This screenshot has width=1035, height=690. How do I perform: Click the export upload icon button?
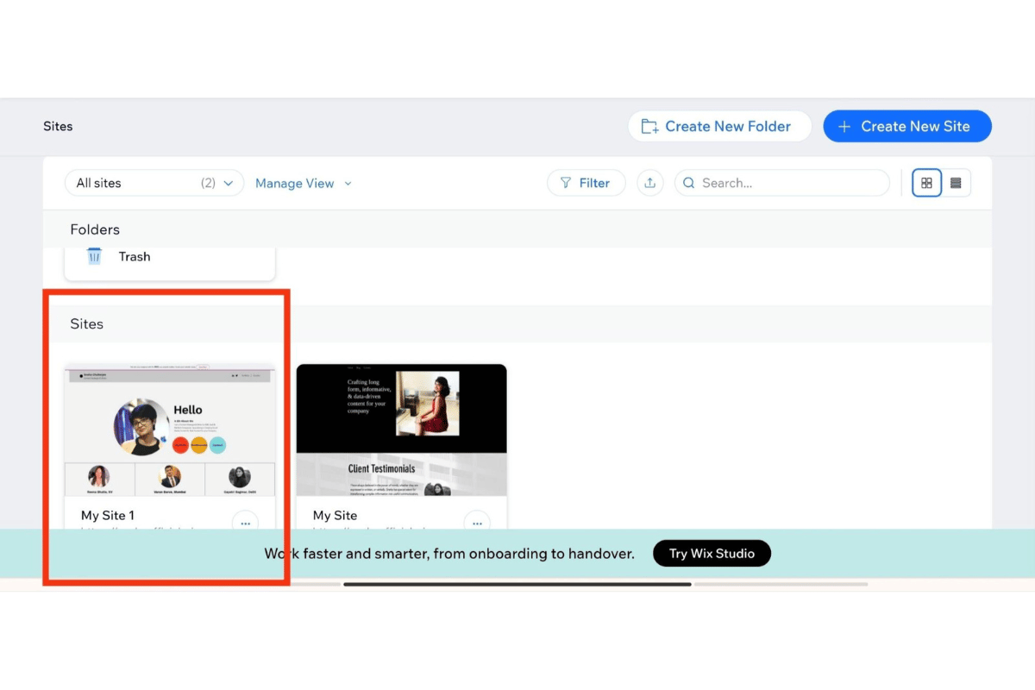pos(650,183)
